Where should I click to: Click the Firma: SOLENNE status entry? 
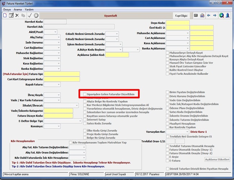(x=86, y=174)
